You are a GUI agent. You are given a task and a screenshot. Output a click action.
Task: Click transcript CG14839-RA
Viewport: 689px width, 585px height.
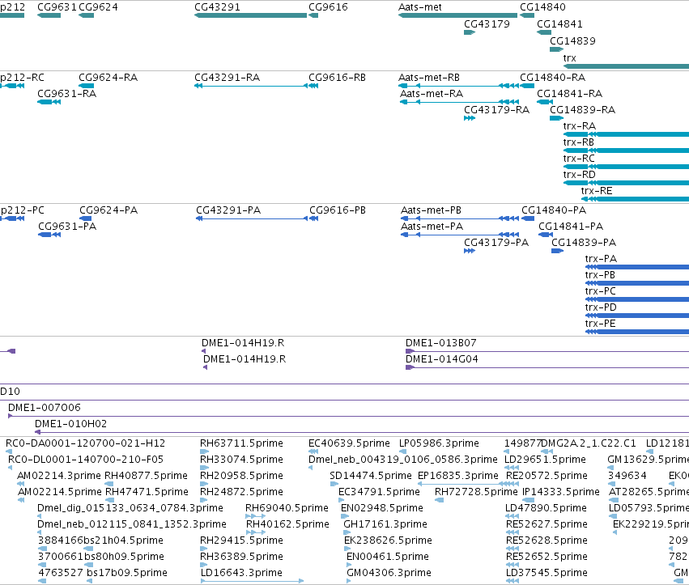pos(582,110)
